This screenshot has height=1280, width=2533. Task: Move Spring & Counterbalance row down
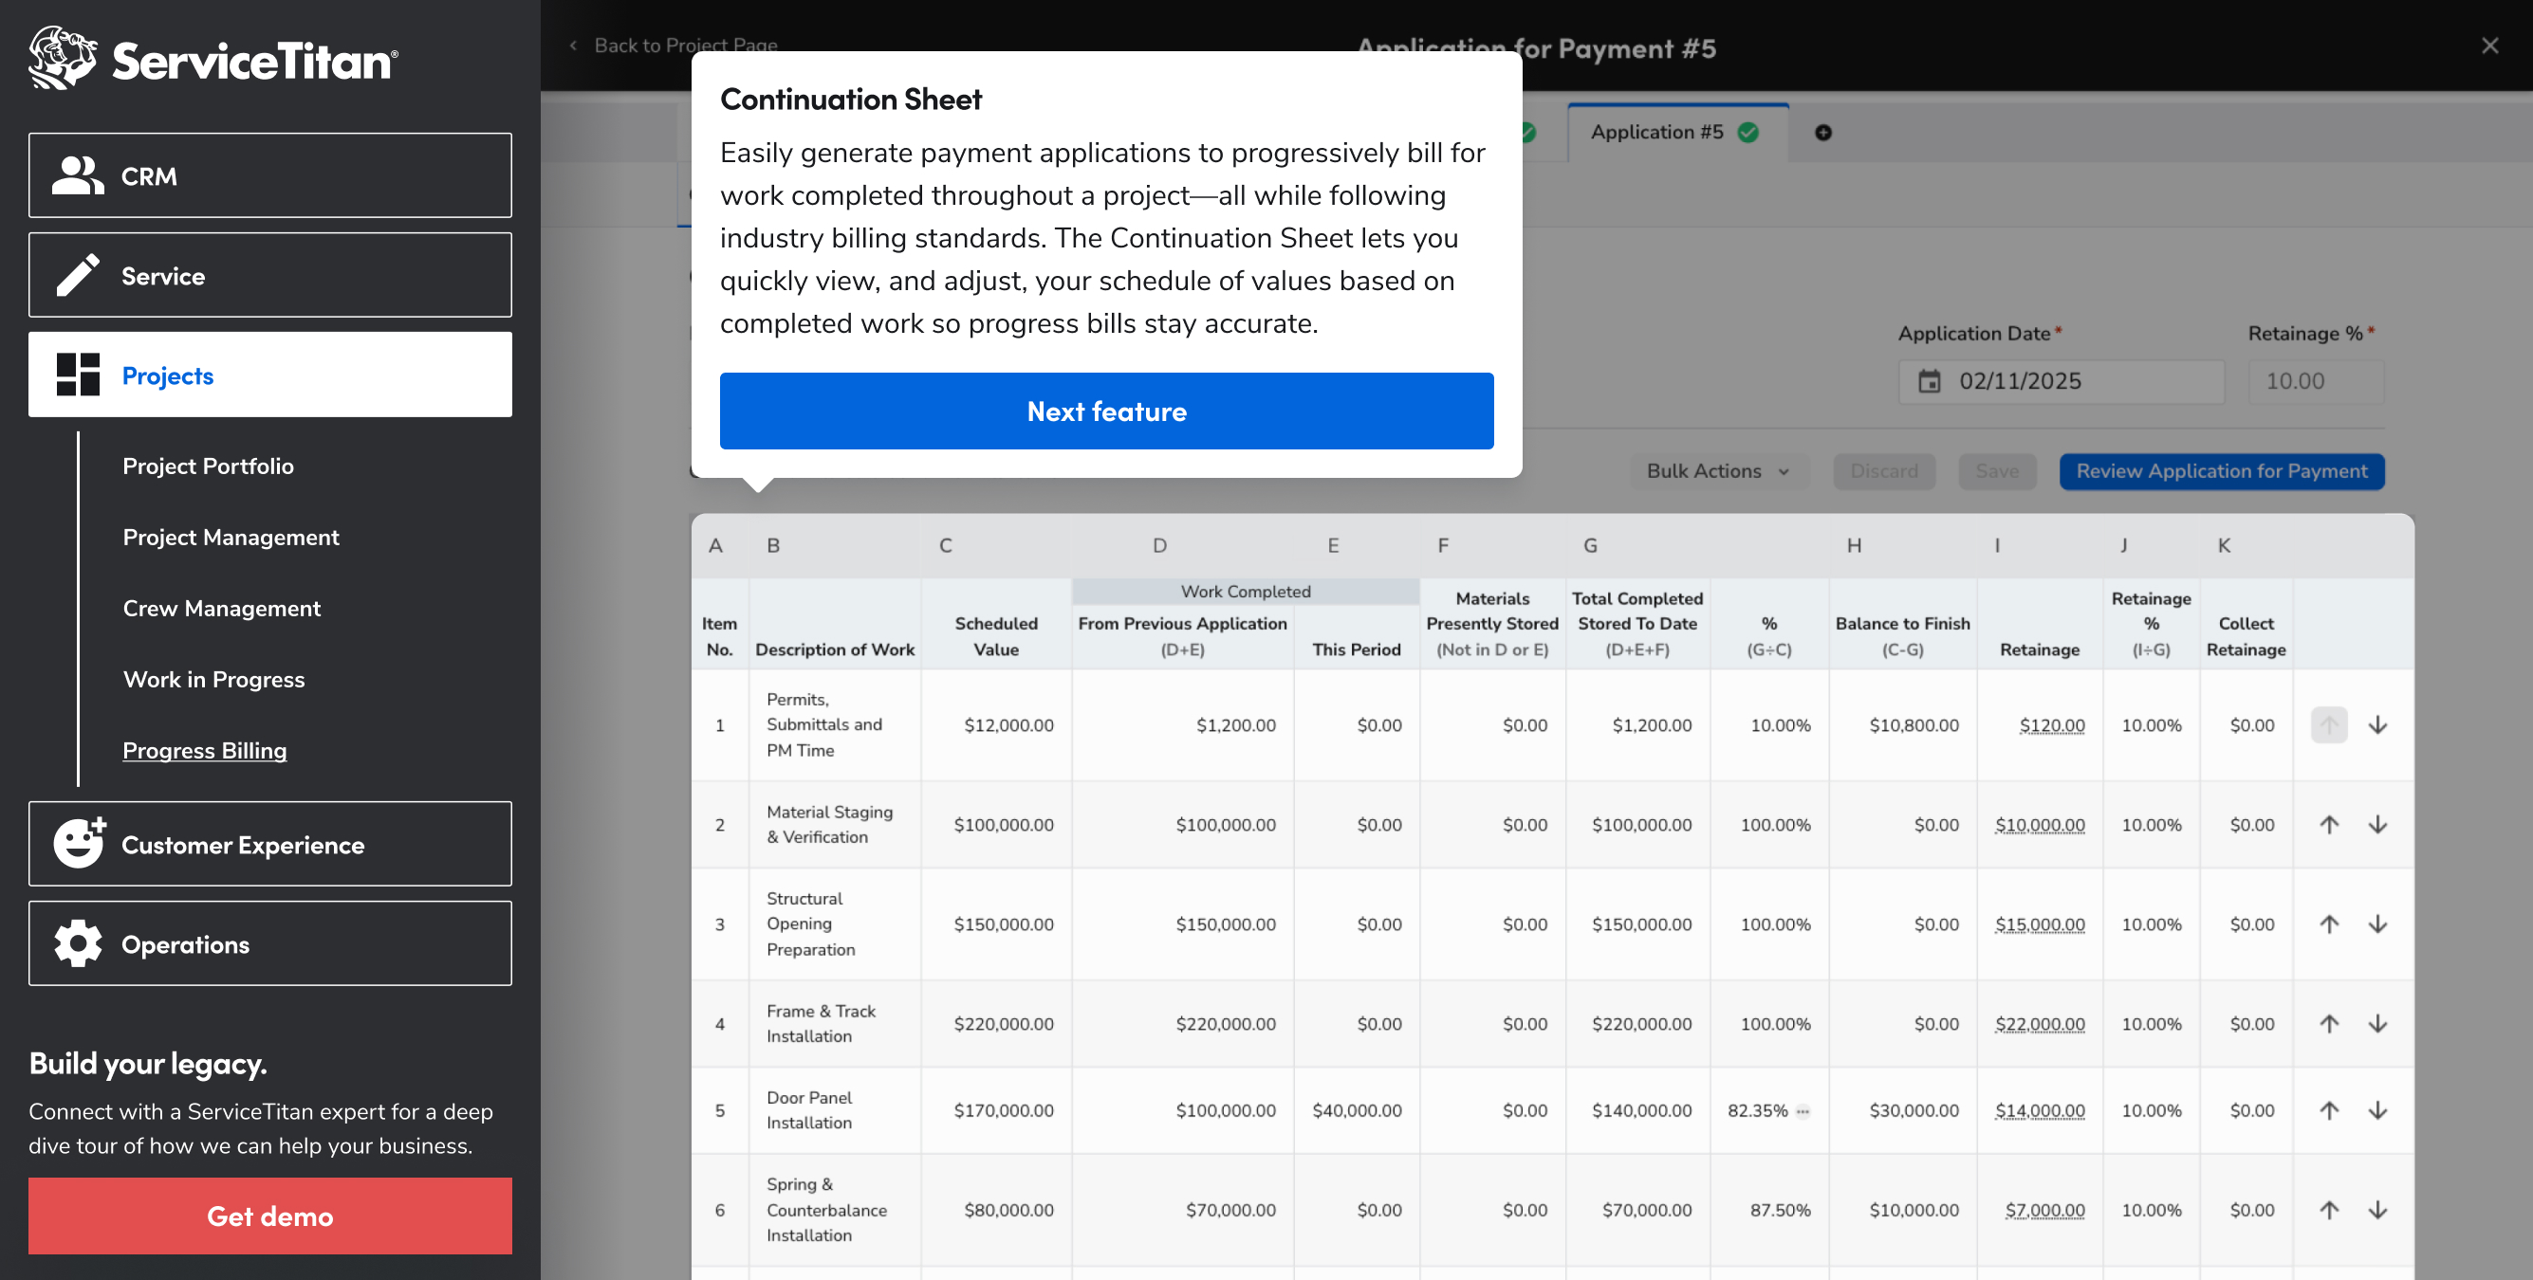point(2376,1209)
